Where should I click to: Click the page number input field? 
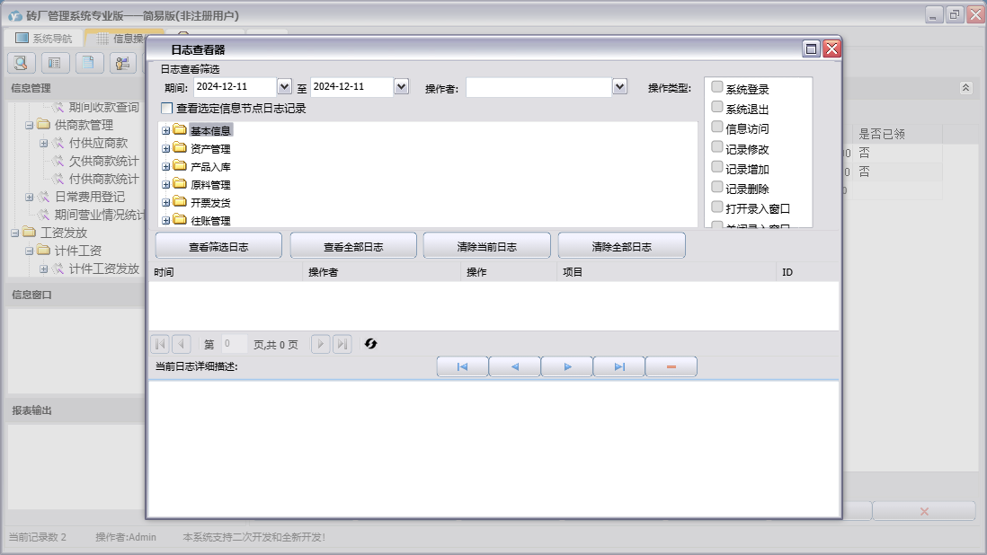234,344
